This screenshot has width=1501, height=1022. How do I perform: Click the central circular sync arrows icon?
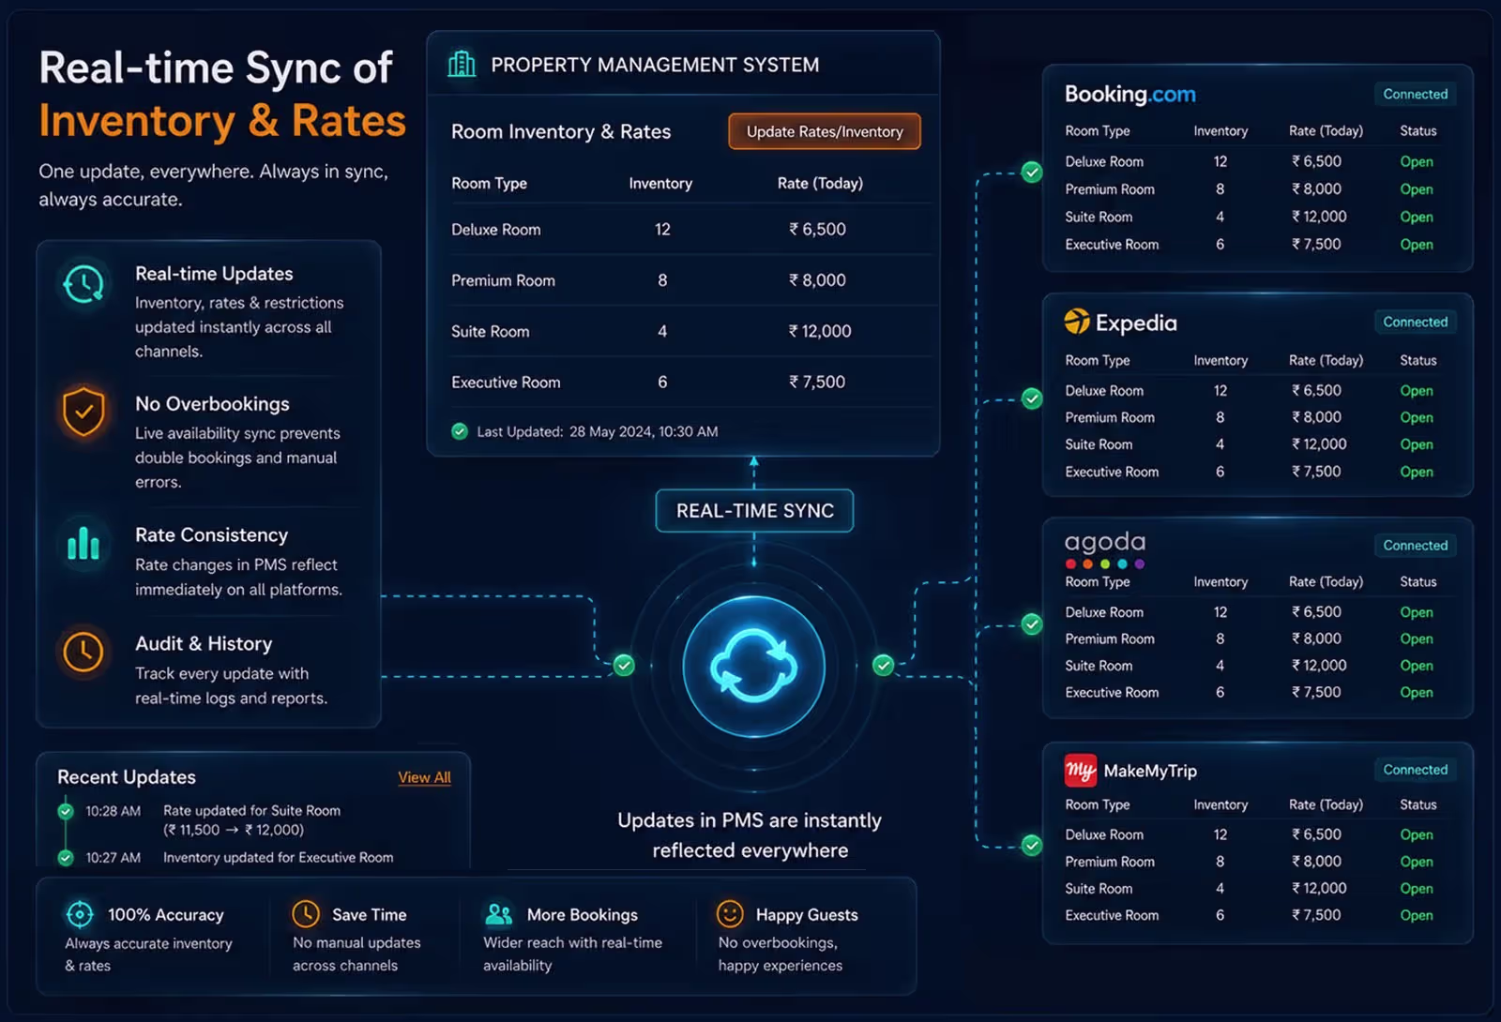tap(754, 667)
